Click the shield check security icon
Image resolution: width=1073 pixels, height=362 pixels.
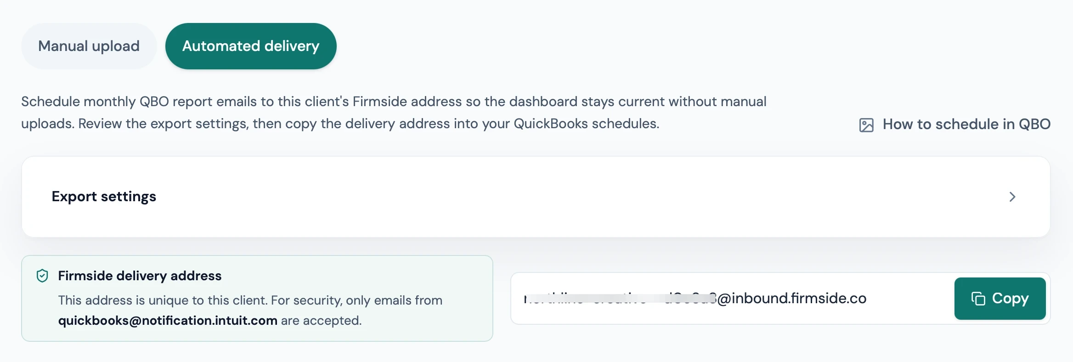coord(42,276)
